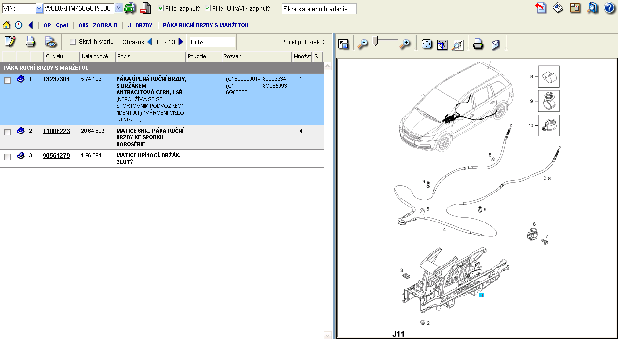Toggle the 'Filter zapnutý' checkbox

tap(161, 9)
